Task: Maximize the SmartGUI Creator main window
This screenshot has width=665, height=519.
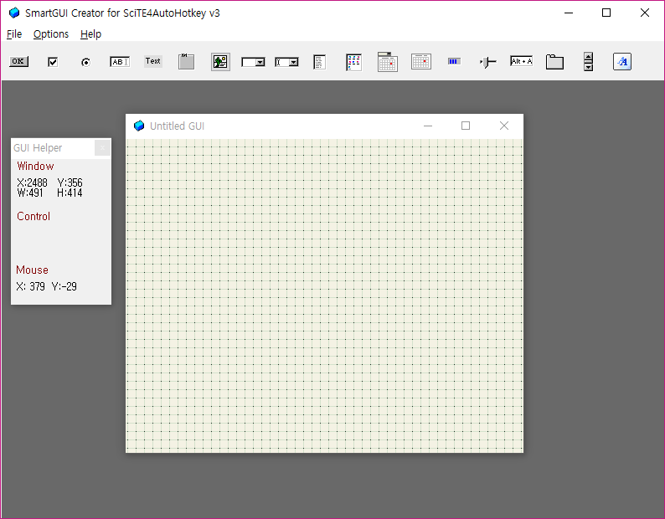Action: (606, 13)
